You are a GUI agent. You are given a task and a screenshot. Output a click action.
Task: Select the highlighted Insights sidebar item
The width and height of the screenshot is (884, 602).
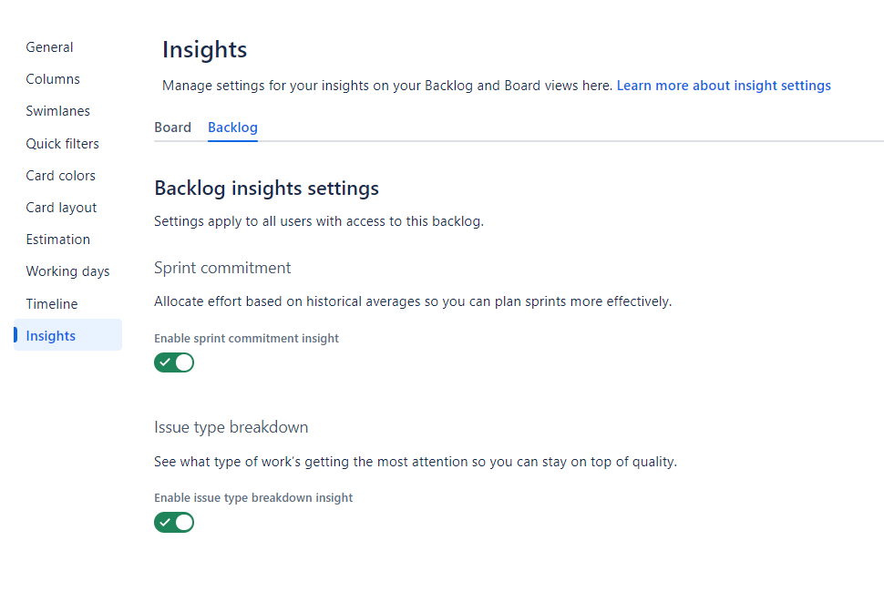[67, 335]
